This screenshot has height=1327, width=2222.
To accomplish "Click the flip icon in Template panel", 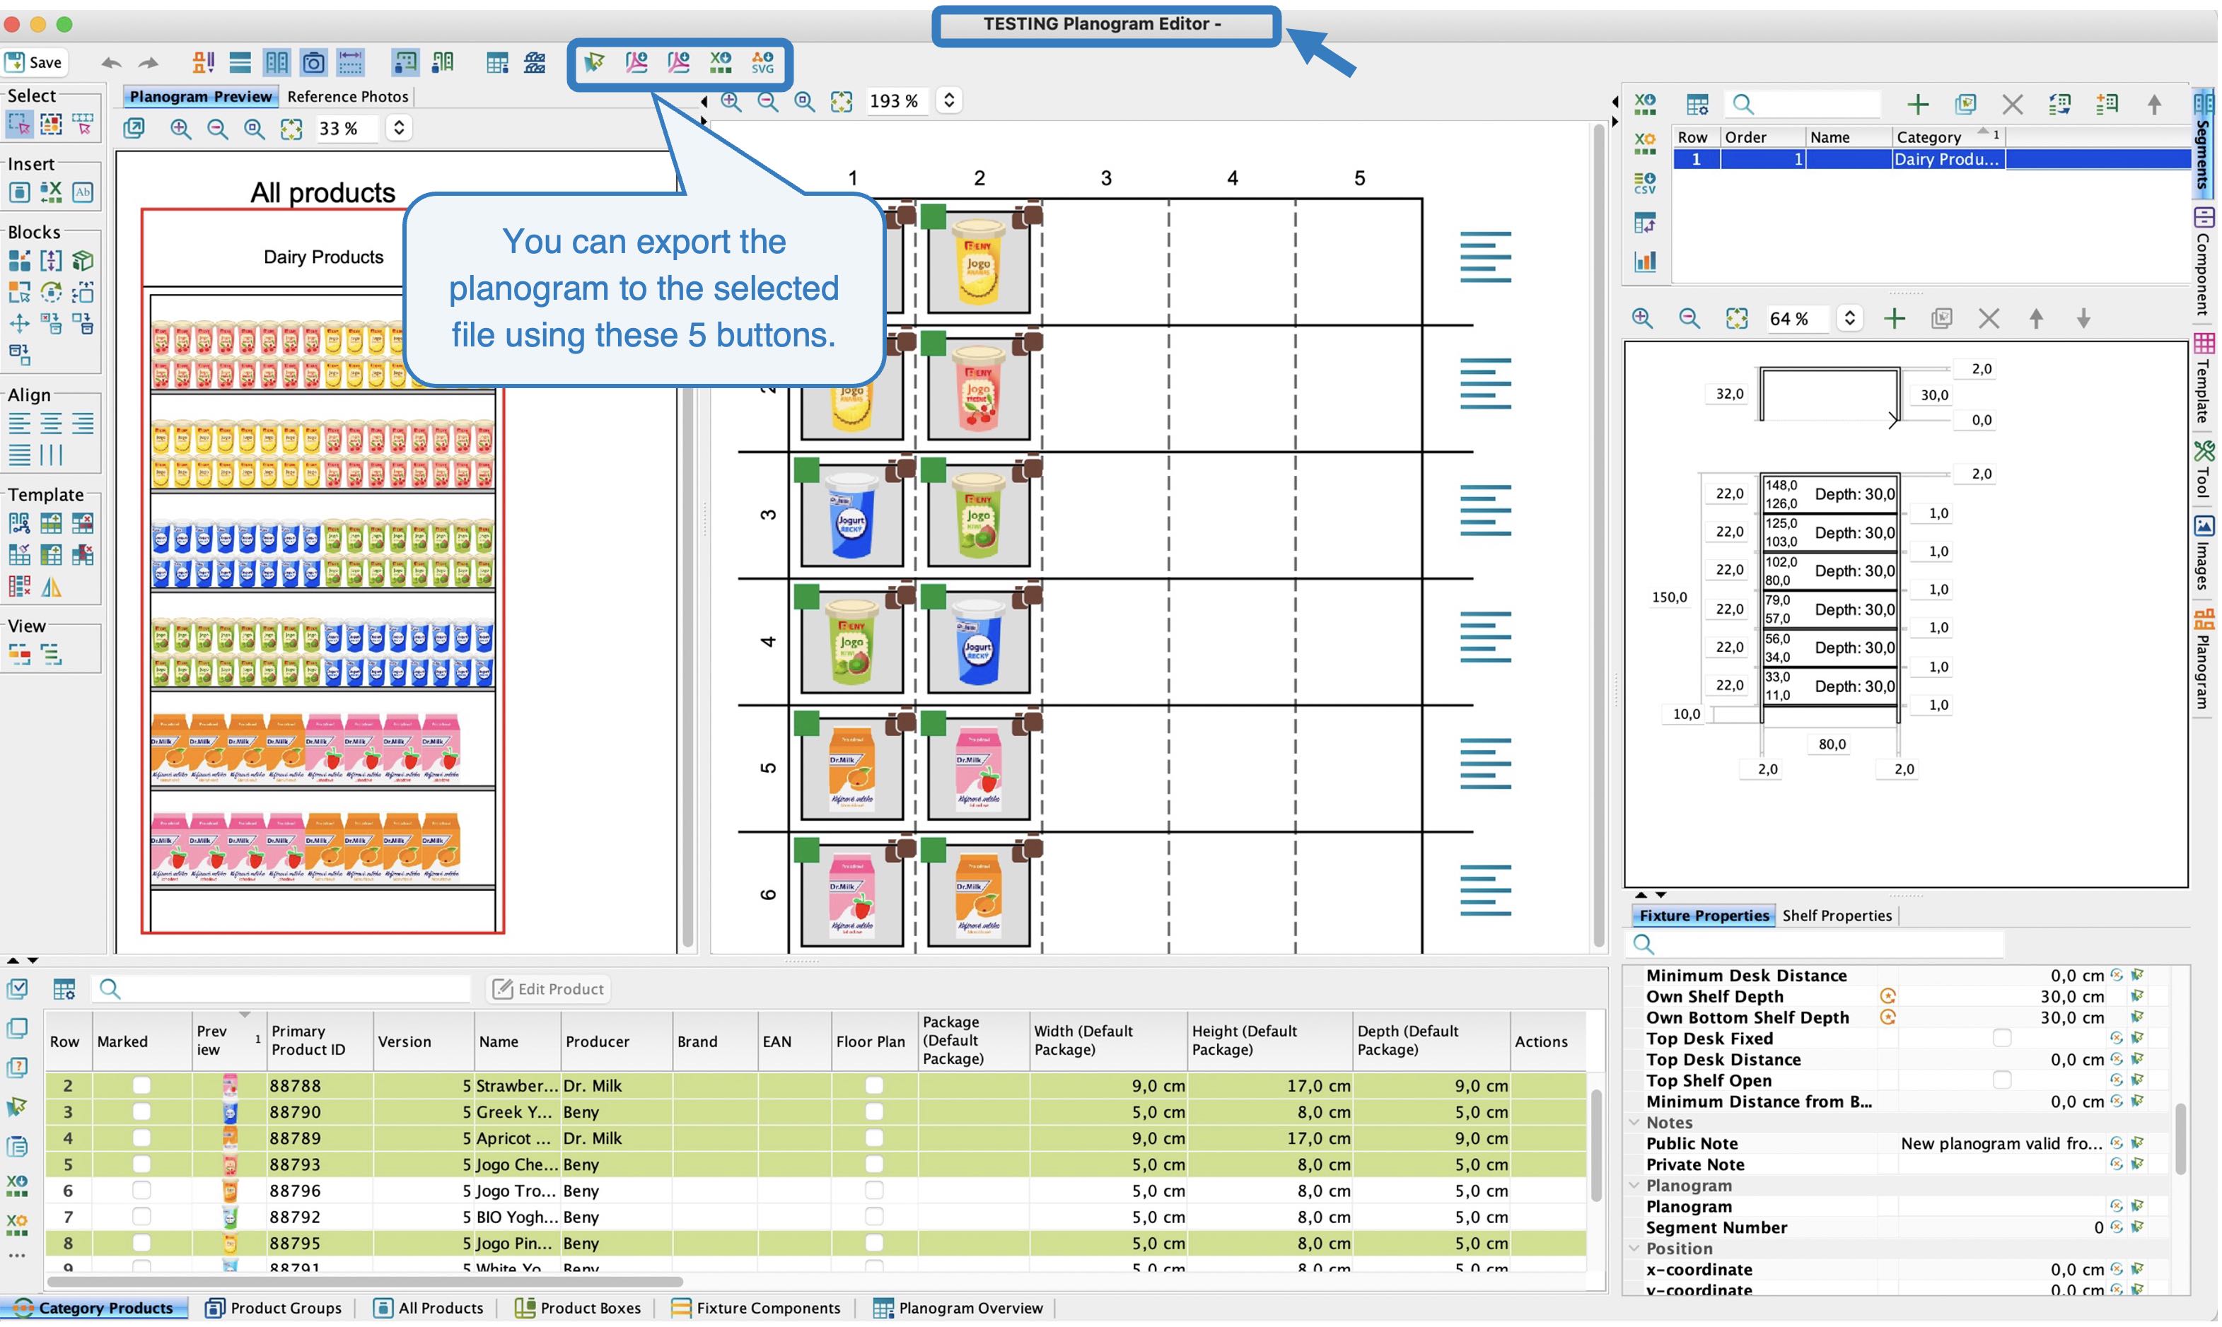I will coord(51,587).
